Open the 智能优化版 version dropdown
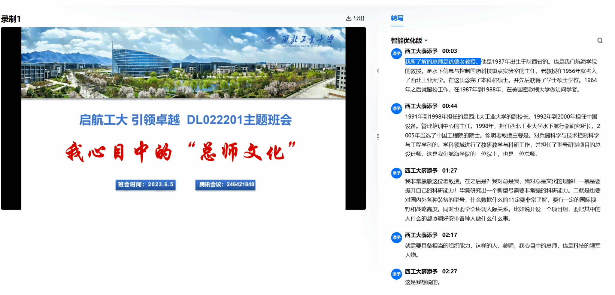This screenshot has width=615, height=295. coord(406,41)
